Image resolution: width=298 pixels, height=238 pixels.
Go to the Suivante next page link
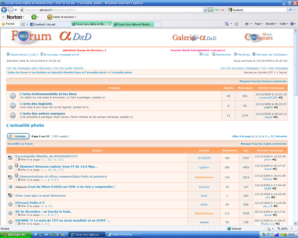click(281, 136)
